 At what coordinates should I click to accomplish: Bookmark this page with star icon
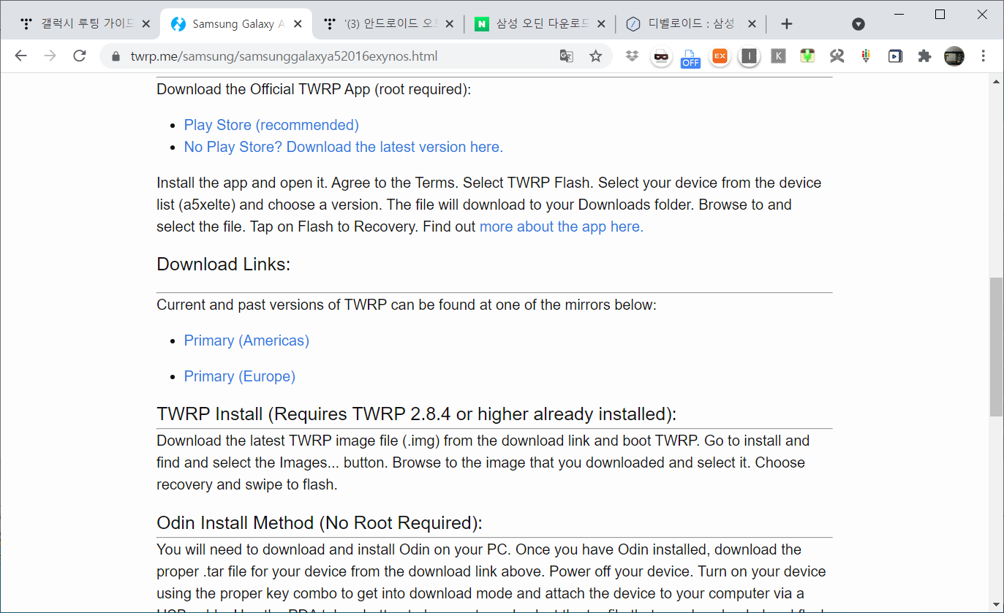click(596, 56)
